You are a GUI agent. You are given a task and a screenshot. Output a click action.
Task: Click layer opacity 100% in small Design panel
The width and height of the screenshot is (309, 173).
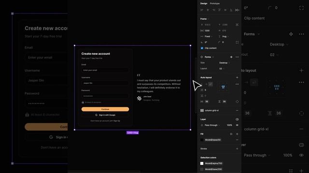229,125
